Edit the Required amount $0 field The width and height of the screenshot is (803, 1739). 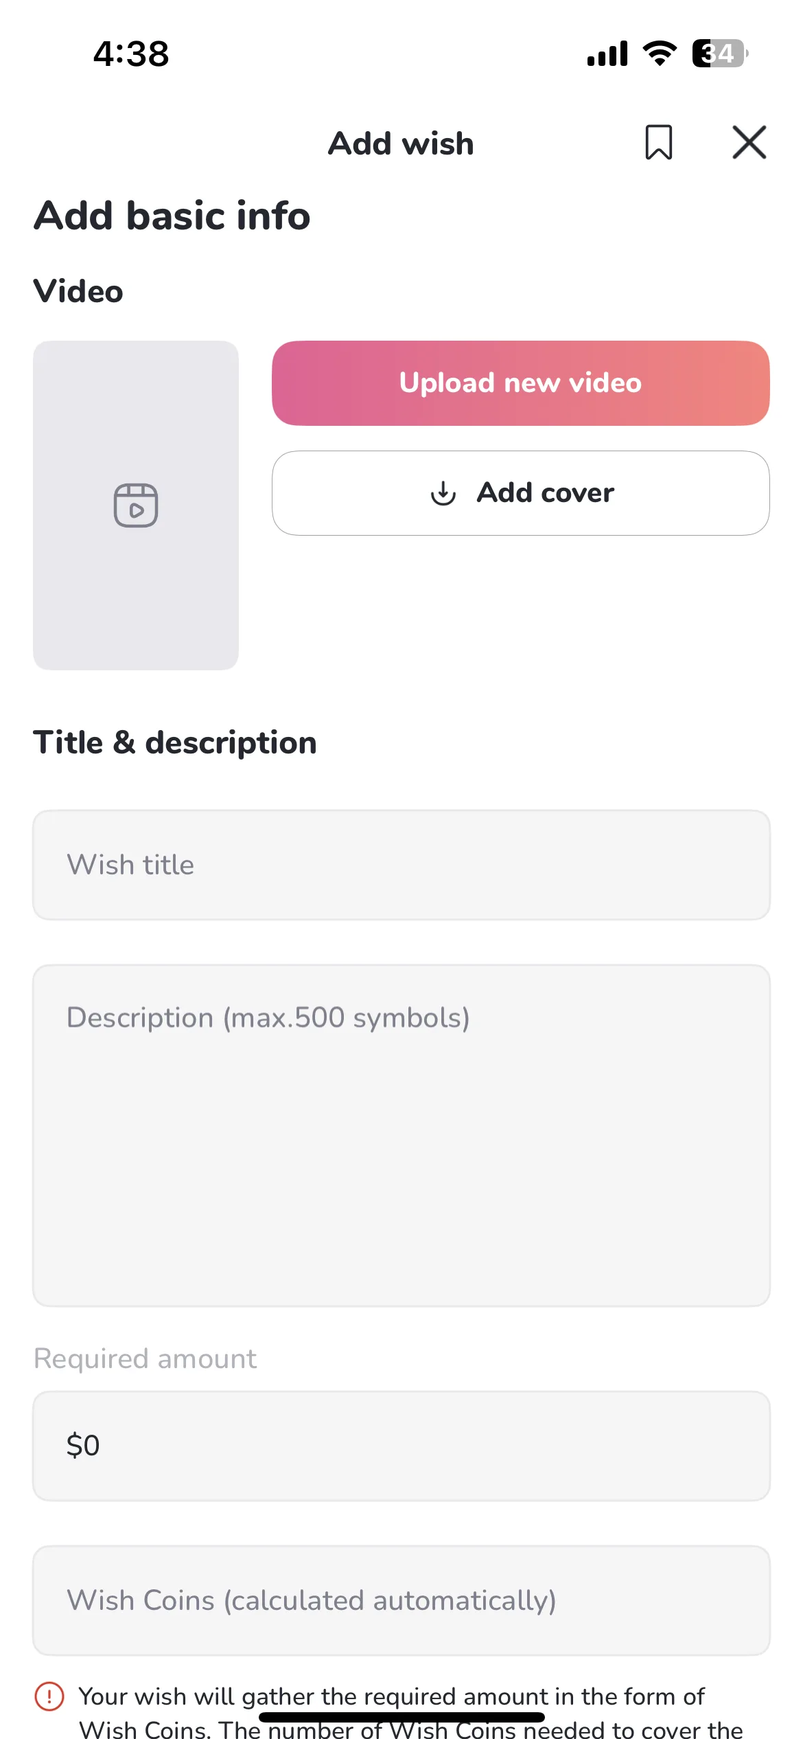pyautogui.click(x=401, y=1446)
